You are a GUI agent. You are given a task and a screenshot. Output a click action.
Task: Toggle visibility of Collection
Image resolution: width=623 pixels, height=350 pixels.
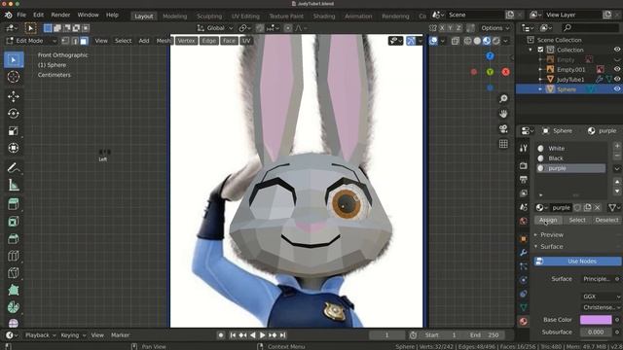(616, 50)
